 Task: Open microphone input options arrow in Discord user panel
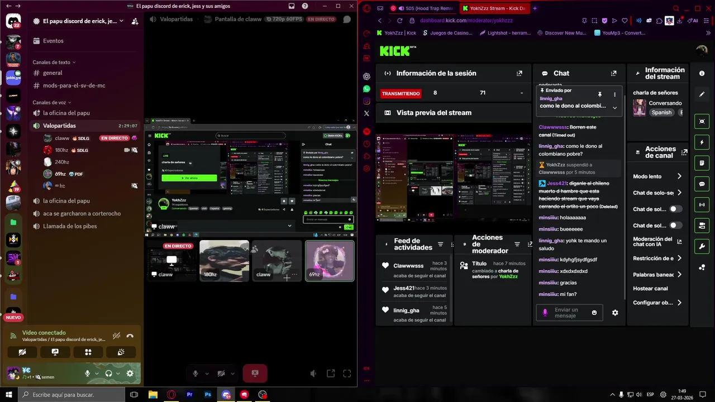click(96, 374)
